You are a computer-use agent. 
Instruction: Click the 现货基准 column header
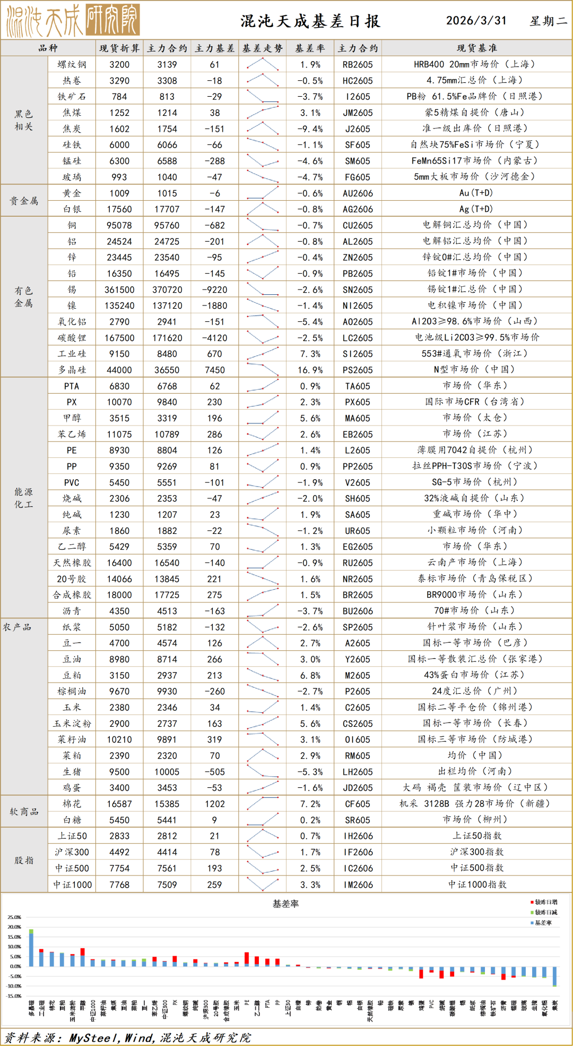point(477,48)
